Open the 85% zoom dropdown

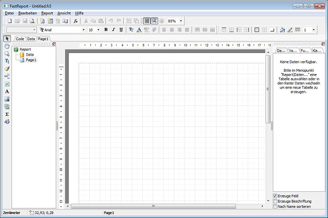point(181,21)
